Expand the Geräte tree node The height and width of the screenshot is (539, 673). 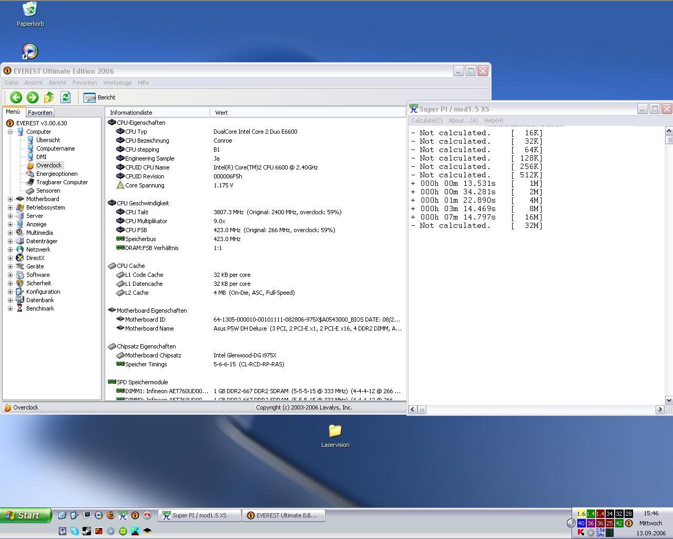point(10,266)
